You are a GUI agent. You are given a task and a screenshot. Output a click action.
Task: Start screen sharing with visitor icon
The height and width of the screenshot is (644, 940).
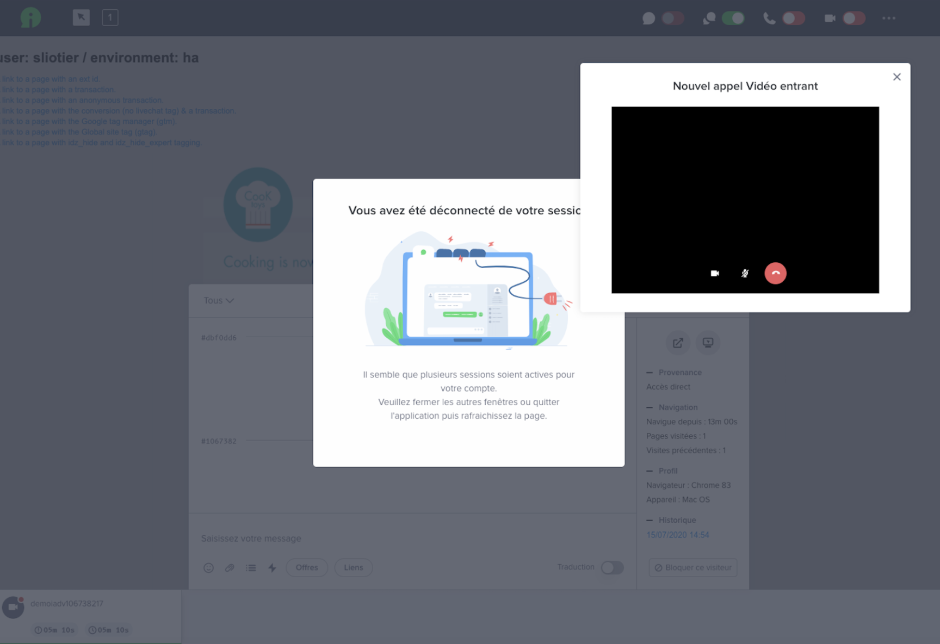point(708,343)
